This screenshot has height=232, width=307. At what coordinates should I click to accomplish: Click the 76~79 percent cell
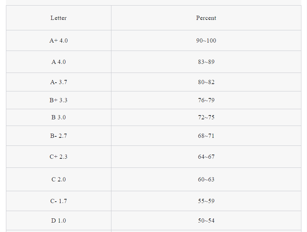206,100
